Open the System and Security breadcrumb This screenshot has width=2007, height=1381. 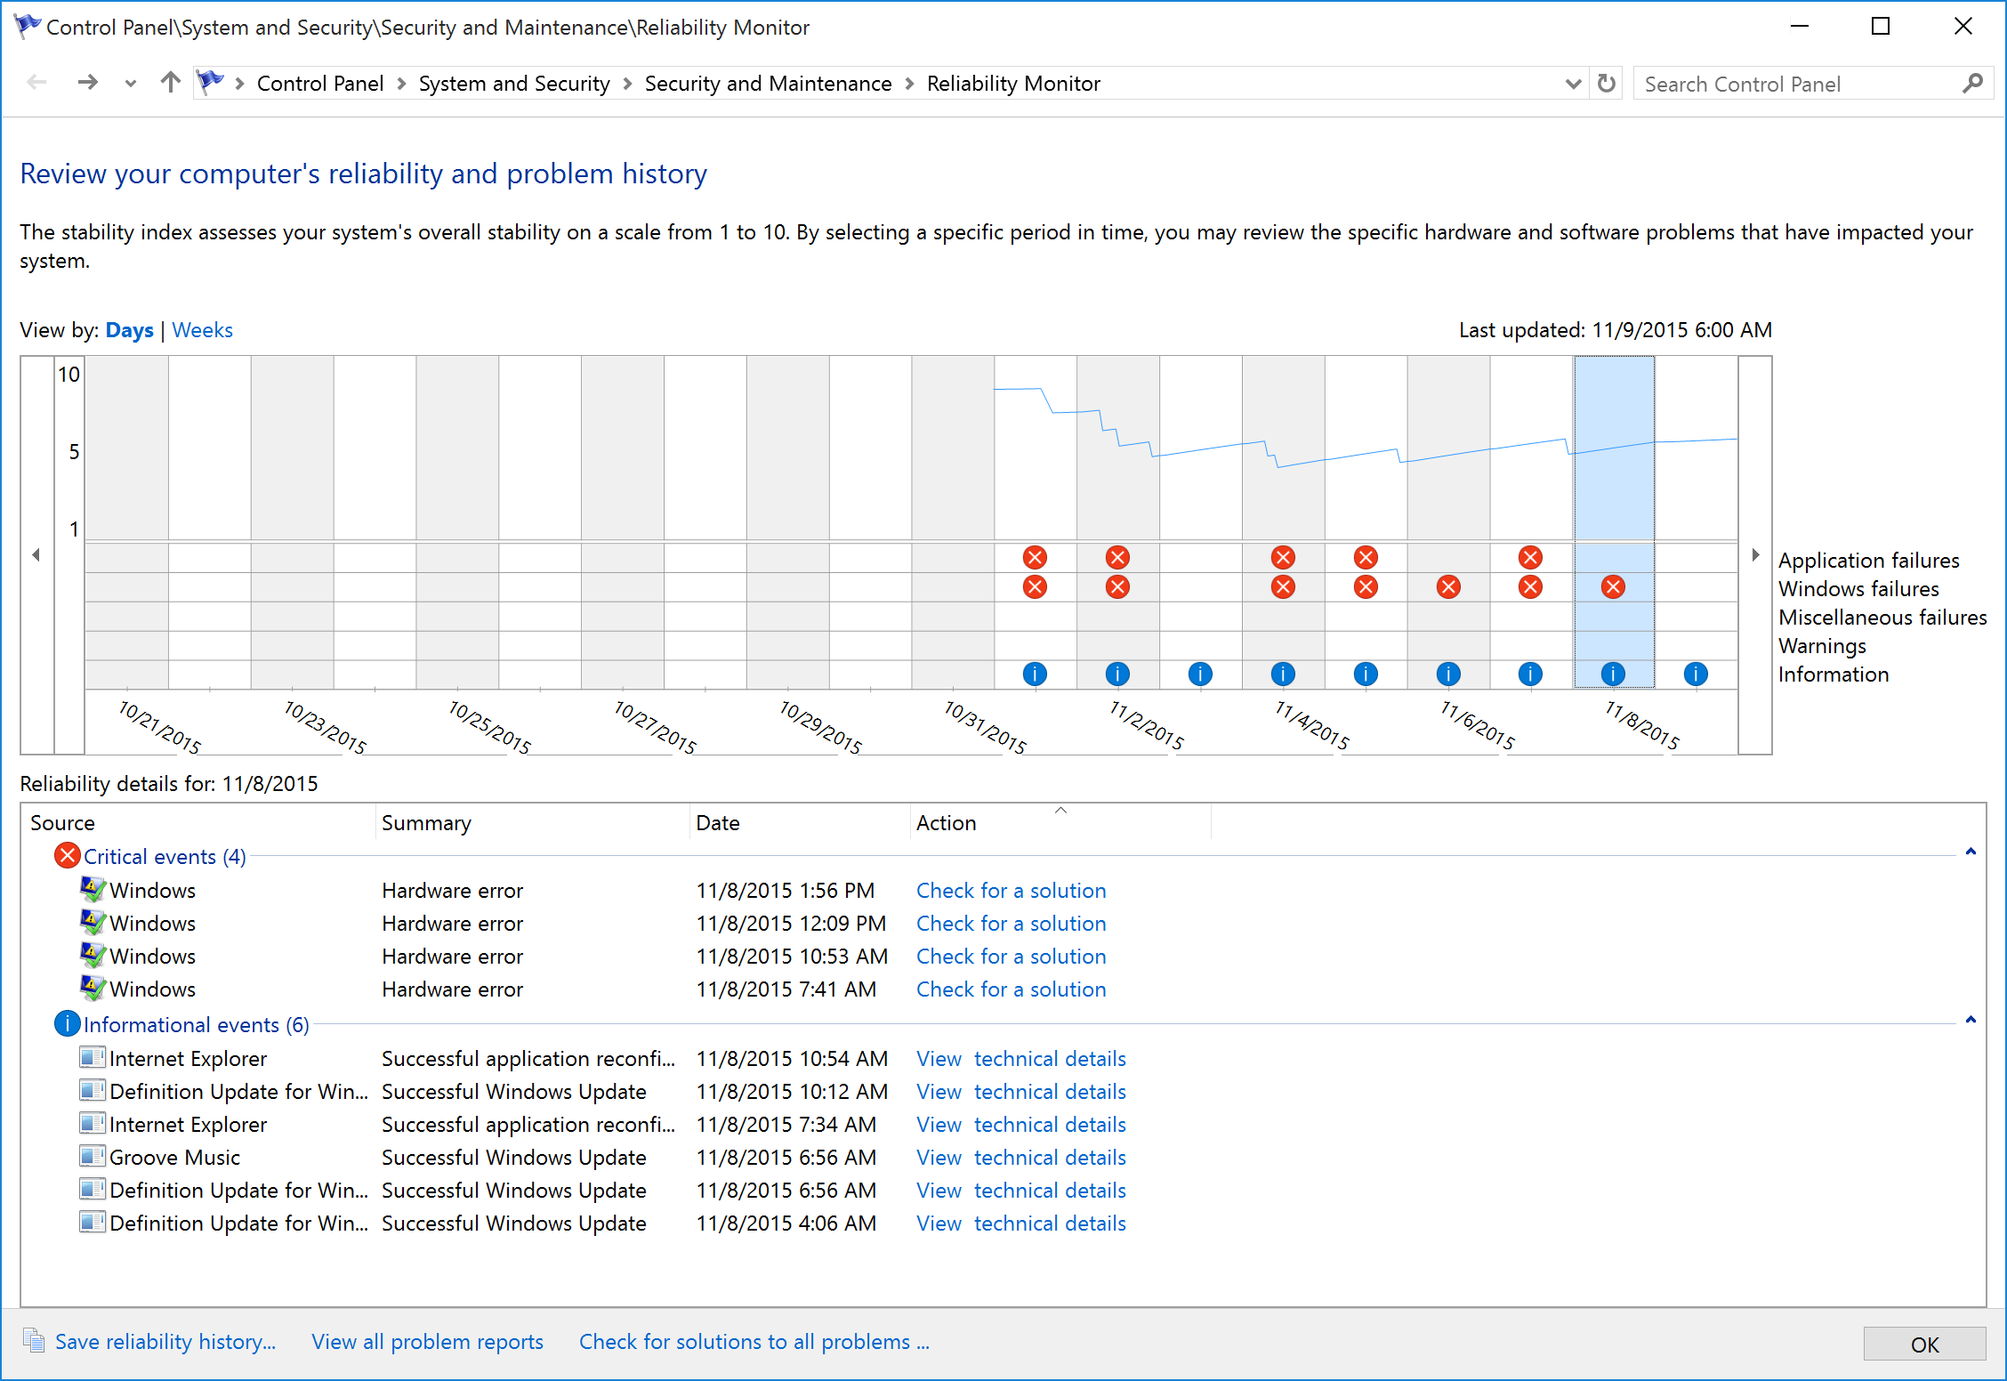click(514, 84)
